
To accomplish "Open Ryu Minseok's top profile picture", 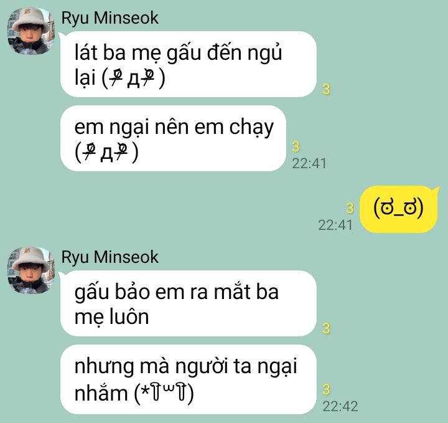I will [x=31, y=31].
